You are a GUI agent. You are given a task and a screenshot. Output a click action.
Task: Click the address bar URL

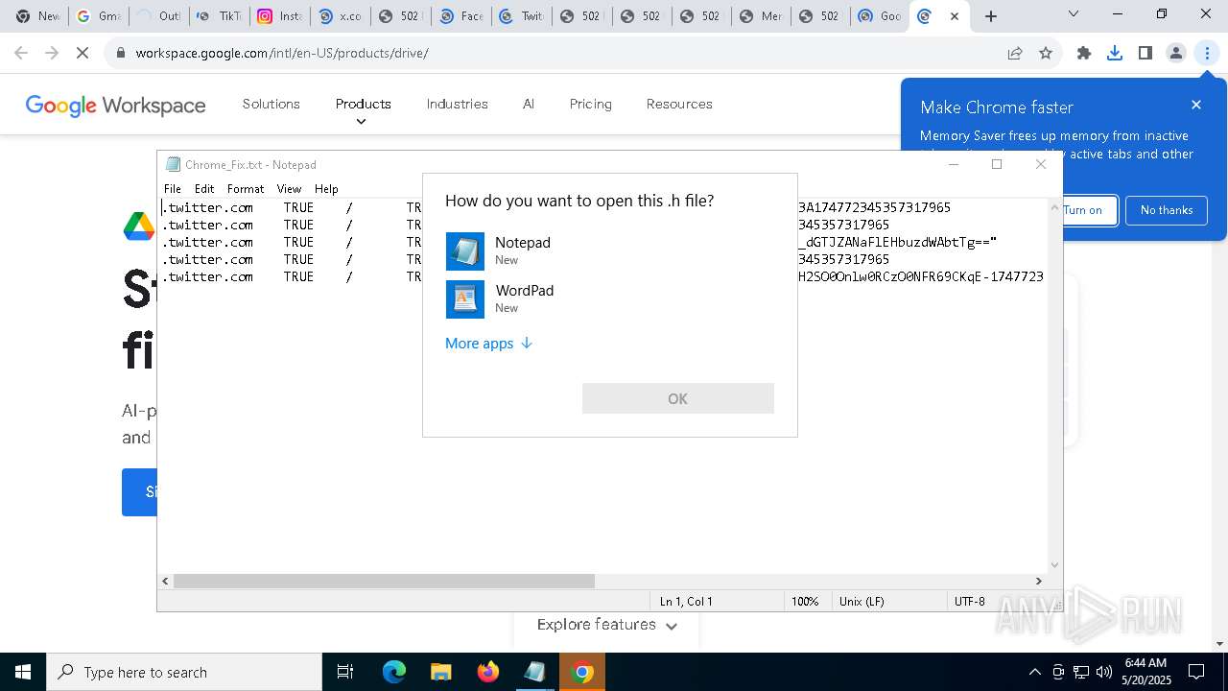(282, 53)
